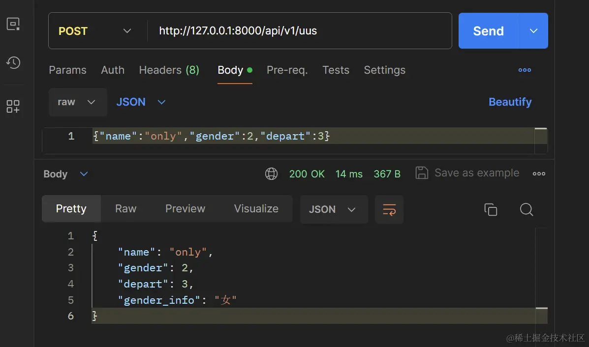This screenshot has width=589, height=347.
Task: Click the save floppy disk icon
Action: [422, 173]
